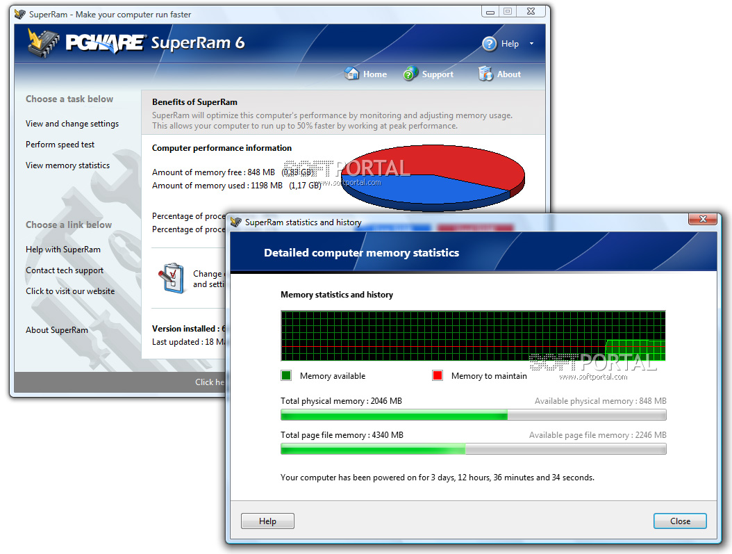Click 'Memory statistics and history' heading

point(337,295)
